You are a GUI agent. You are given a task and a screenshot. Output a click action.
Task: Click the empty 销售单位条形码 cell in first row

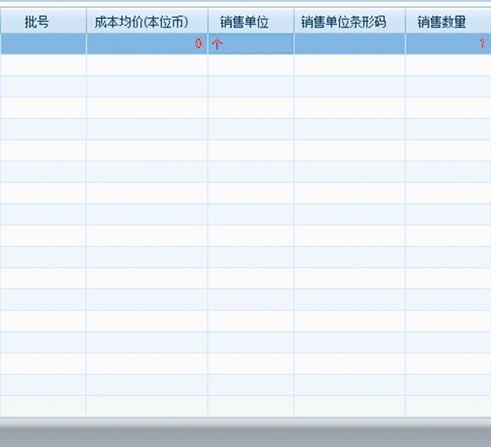pyautogui.click(x=349, y=43)
